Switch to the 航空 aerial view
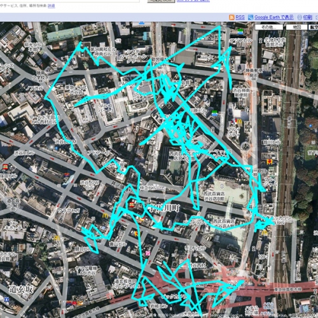318x318 pixels. [x=314, y=27]
